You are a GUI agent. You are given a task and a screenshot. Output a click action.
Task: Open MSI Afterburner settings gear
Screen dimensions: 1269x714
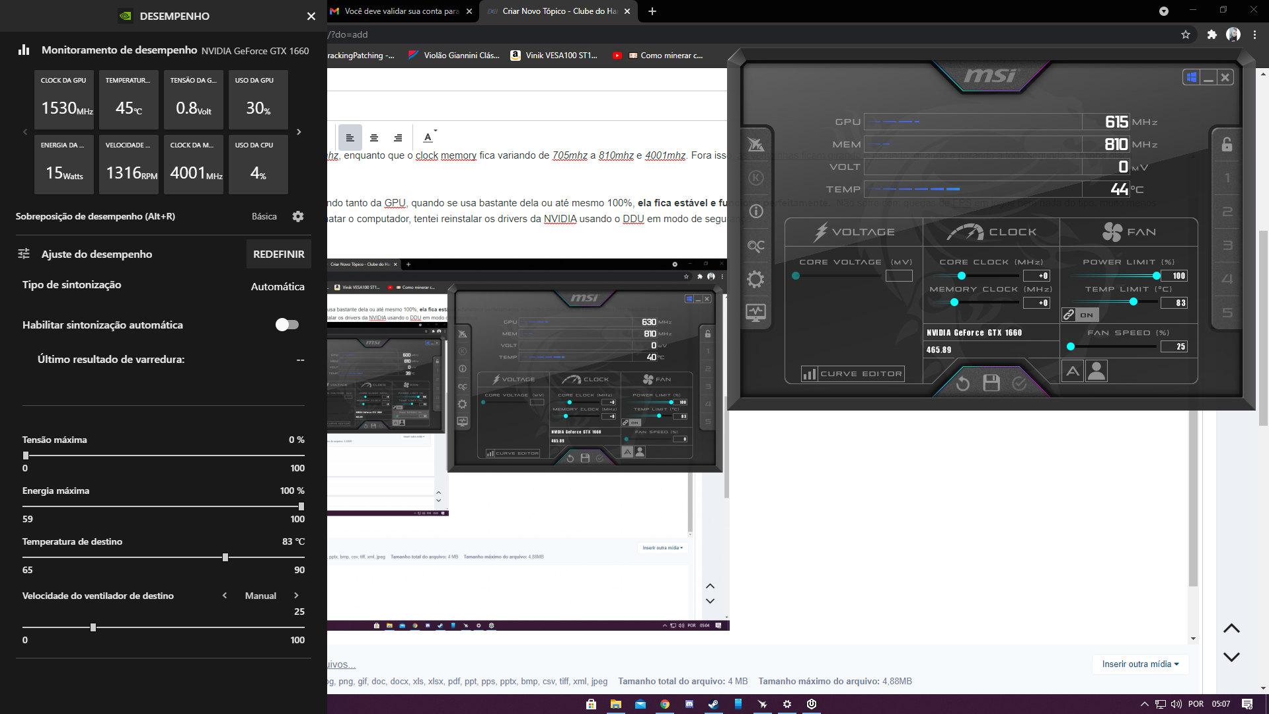pyautogui.click(x=755, y=279)
